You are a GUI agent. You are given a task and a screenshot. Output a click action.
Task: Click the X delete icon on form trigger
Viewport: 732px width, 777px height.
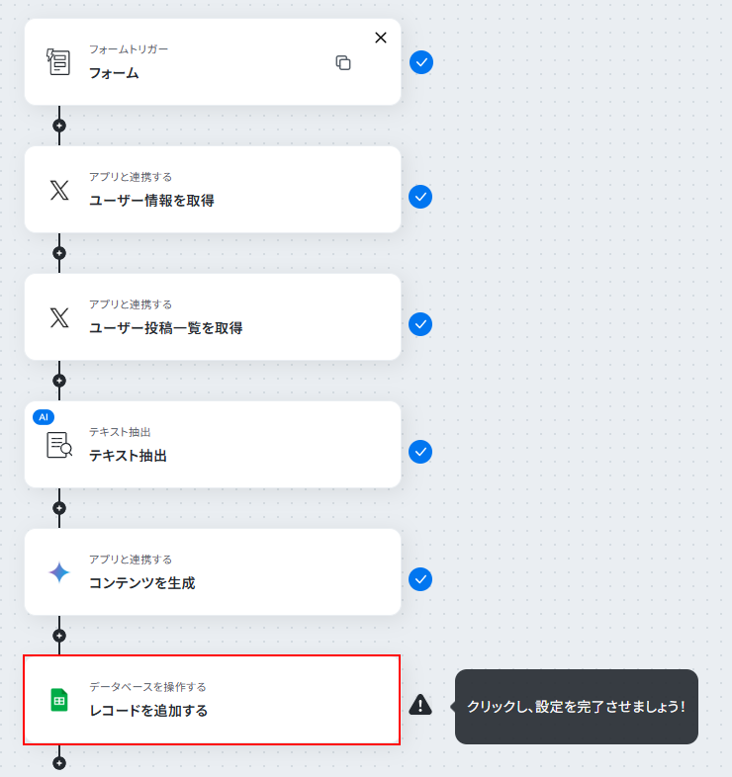(381, 38)
